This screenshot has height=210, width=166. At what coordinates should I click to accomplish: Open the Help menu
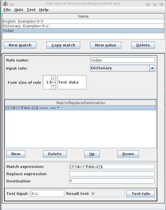point(44,10)
